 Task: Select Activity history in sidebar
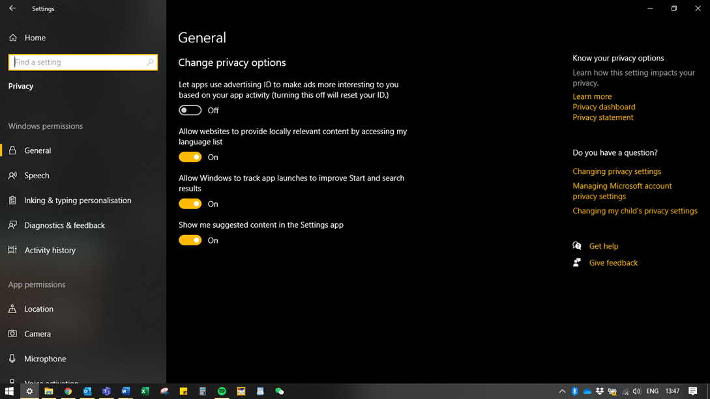[x=50, y=251]
